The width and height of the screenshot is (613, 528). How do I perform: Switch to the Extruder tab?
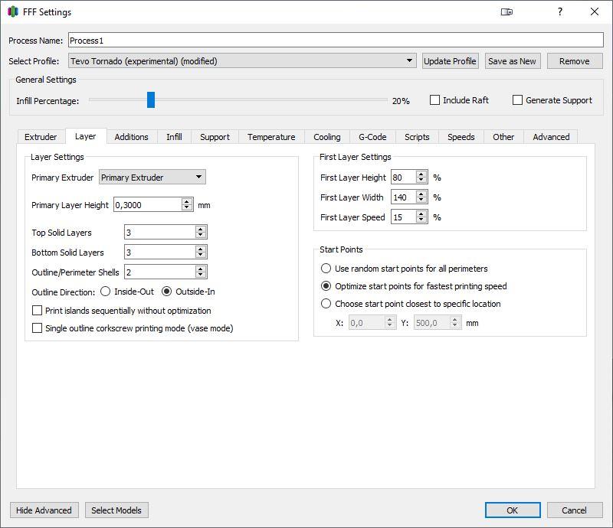coord(41,137)
